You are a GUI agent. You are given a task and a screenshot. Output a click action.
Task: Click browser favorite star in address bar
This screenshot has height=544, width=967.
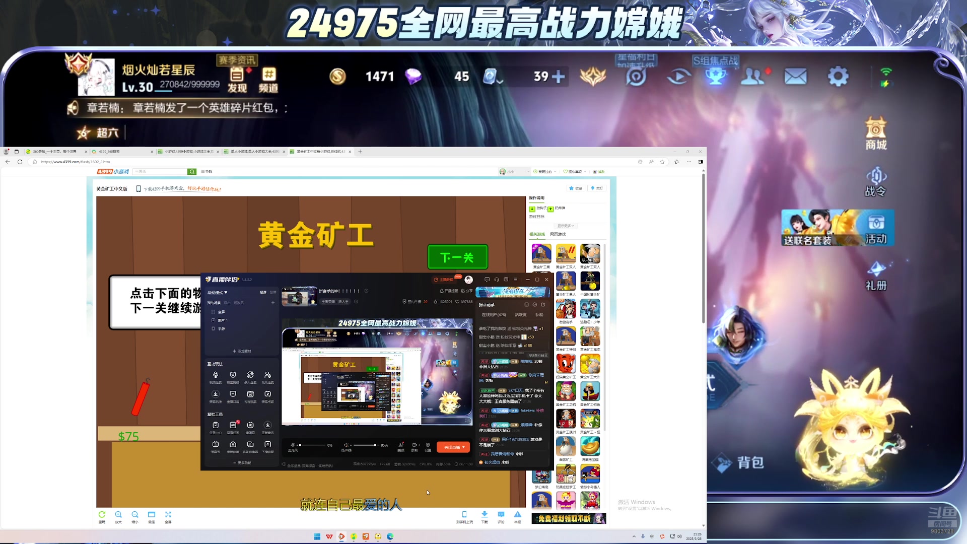662,162
